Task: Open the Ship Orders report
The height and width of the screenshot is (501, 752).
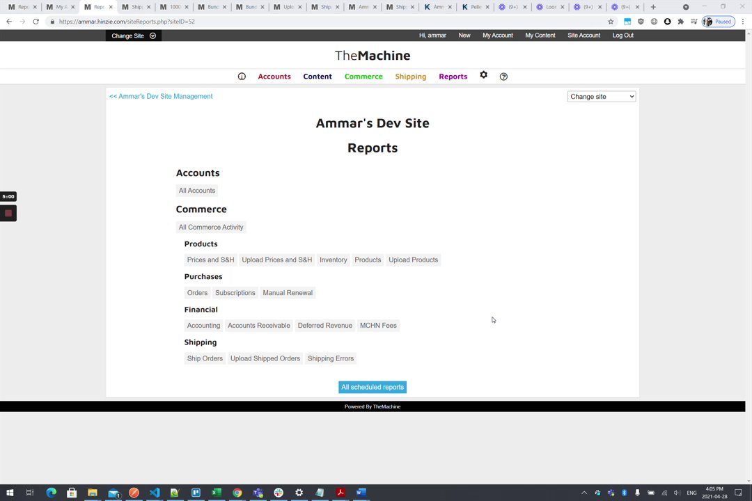Action: 205,358
